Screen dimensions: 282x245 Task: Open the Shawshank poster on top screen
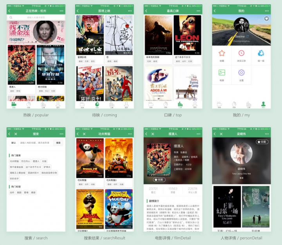pos(159,35)
